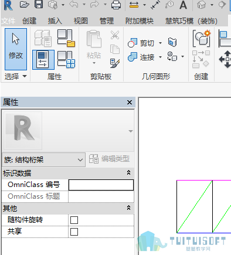This screenshot has width=231, height=255.
Task: Click the Create Similar icon with the star
Action: click(x=201, y=39)
